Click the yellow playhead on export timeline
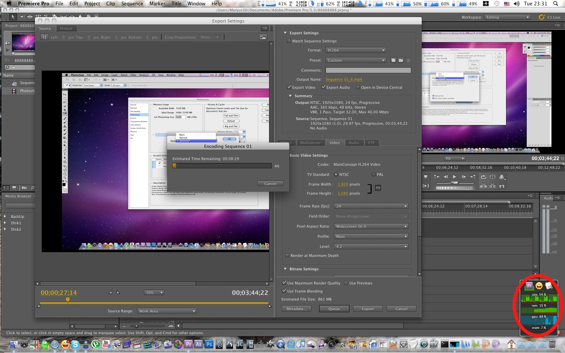The image size is (565, 353). pos(68,300)
